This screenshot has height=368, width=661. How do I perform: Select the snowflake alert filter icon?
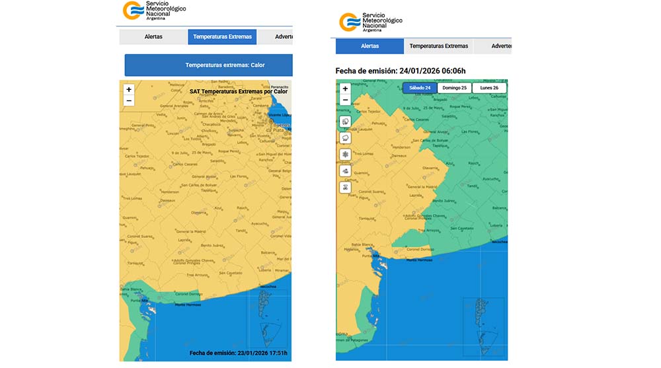(x=345, y=155)
